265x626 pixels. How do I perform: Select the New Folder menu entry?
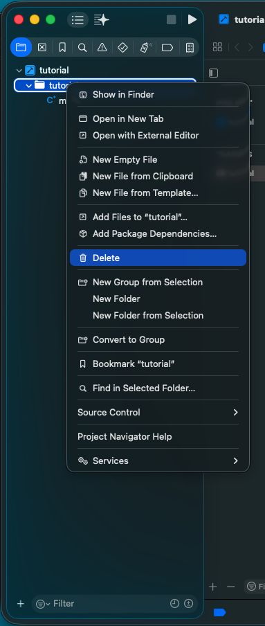click(x=158, y=298)
